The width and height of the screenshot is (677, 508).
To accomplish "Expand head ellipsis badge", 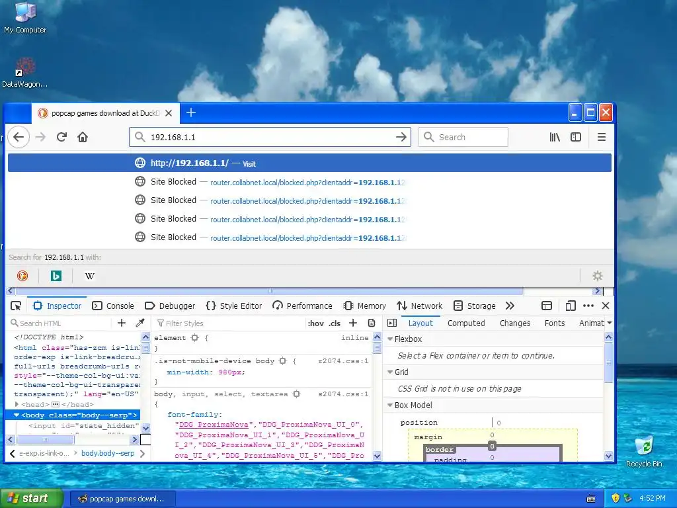I will point(56,404).
